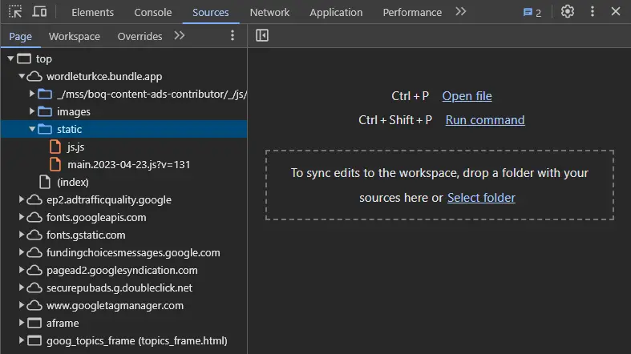The image size is (631, 354).
Task: Expand www.googletagmanager.com domain
Action: (22, 305)
